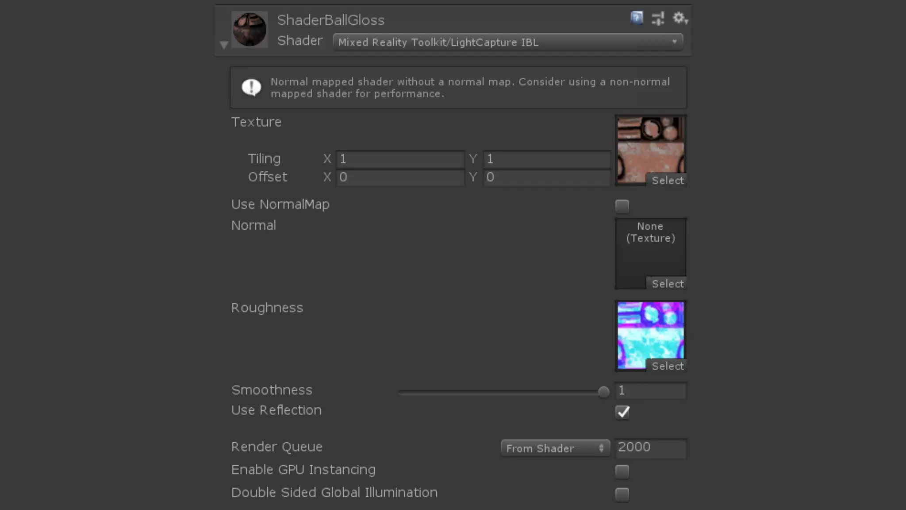Click the Smoothness slider handle
This screenshot has width=906, height=510.
[x=603, y=392]
